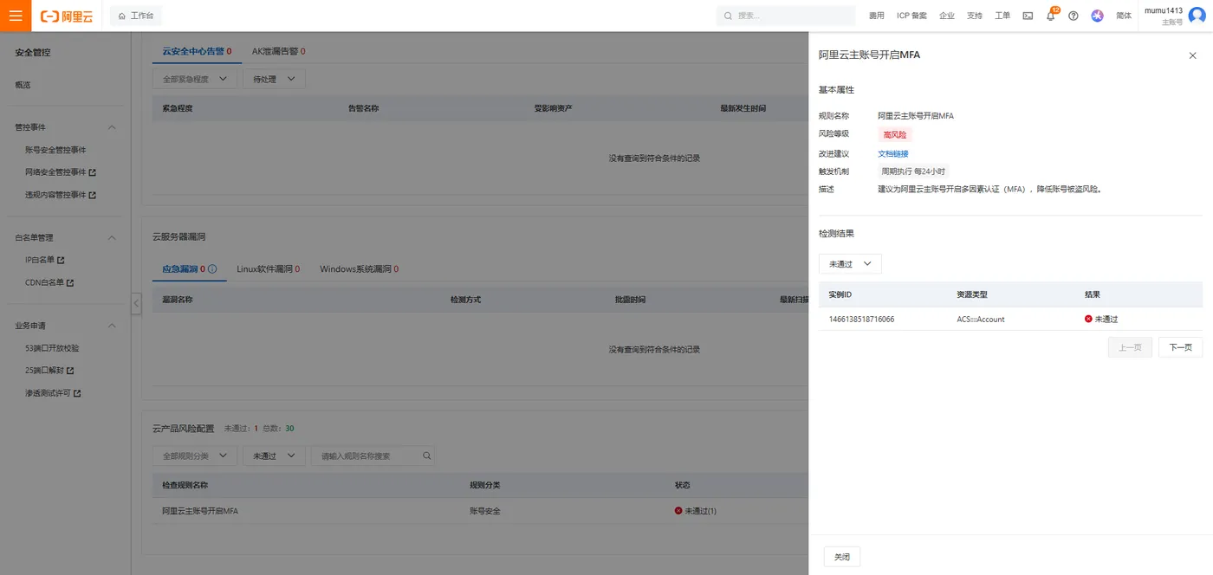Click the red failed icon in result column
This screenshot has height=575, width=1213.
click(1088, 320)
